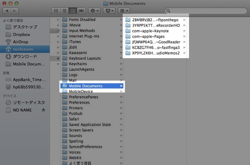This screenshot has height=165, width=250.
Task: Select the Screen Savers folder
Action: [x=92, y=130]
